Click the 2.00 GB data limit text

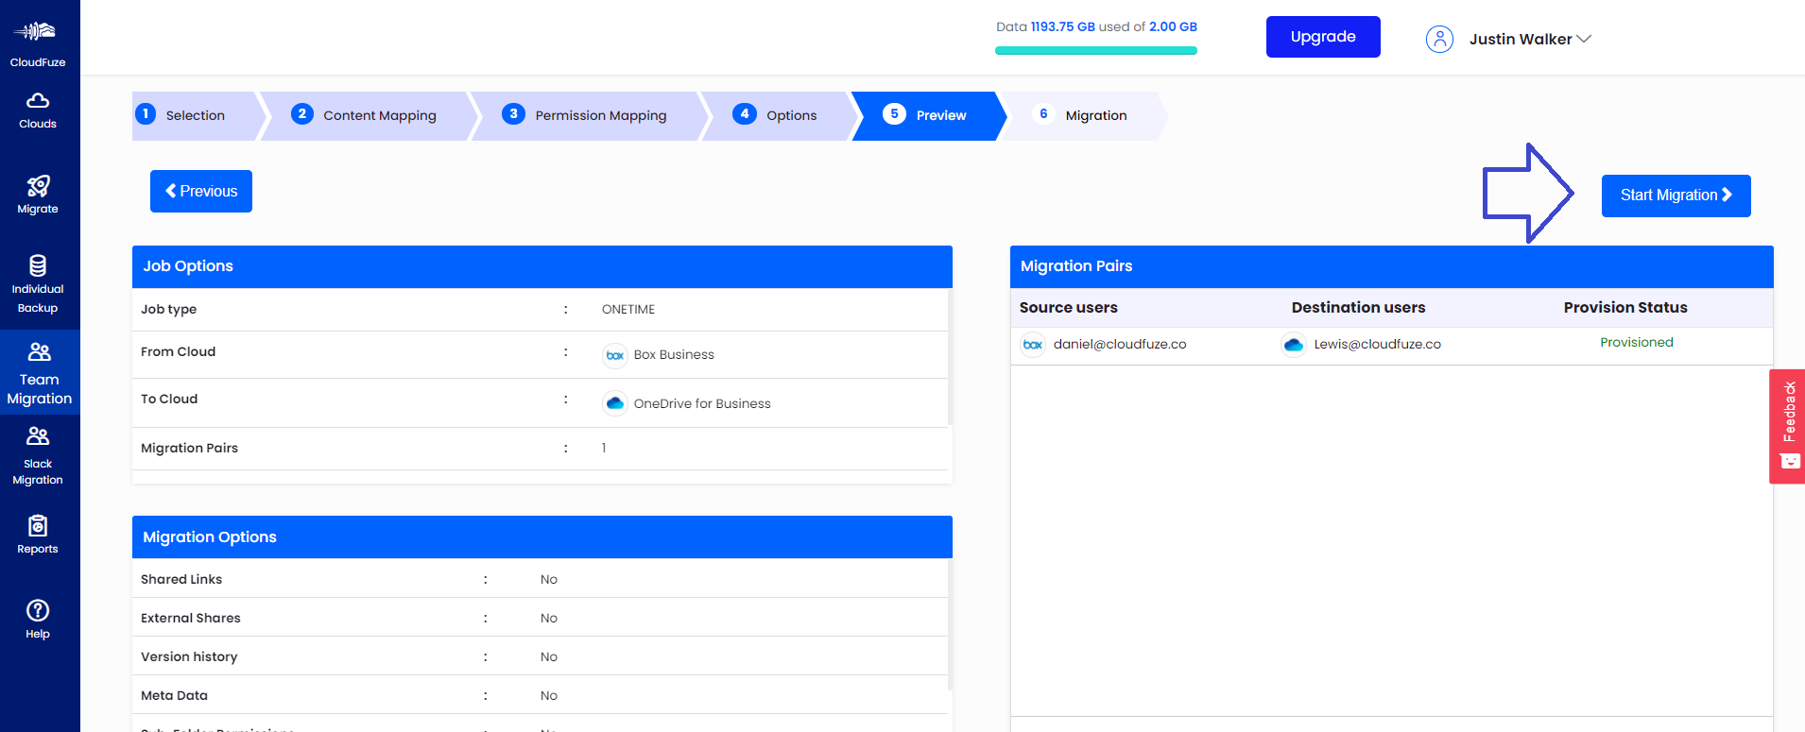[x=1173, y=27]
